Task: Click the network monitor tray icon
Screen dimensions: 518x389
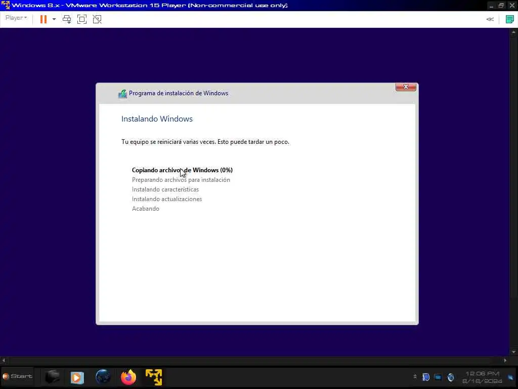Action: coord(438,377)
